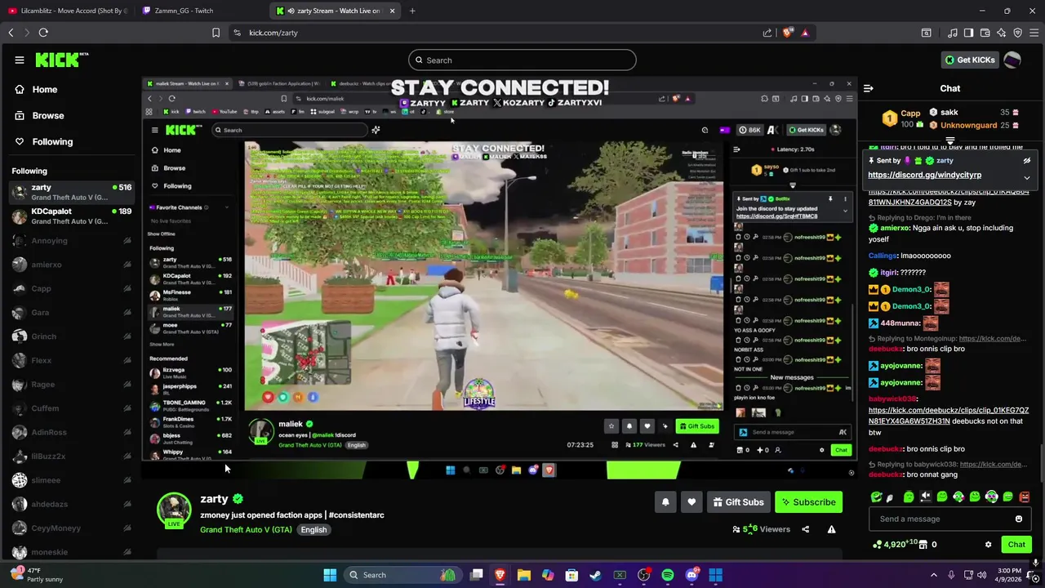The image size is (1045, 588).
Task: Open browser main menu
Action: [x=1034, y=33]
